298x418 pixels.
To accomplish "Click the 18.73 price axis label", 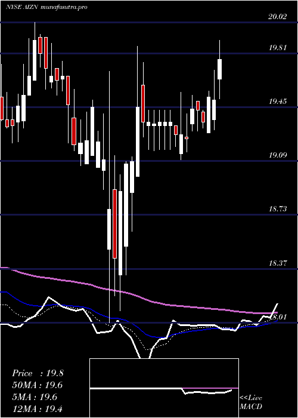I will [278, 209].
